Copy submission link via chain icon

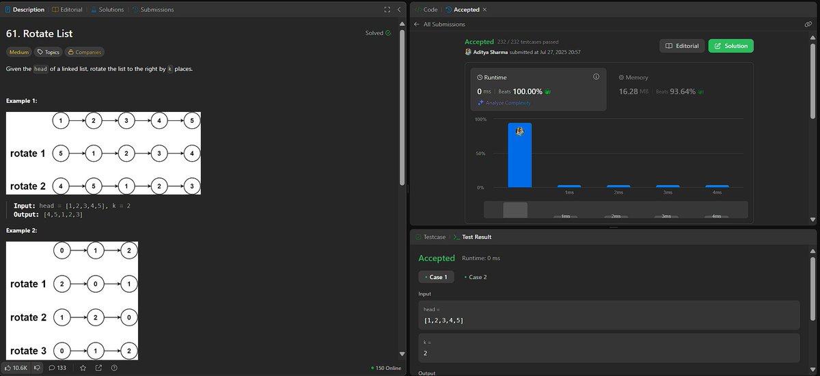(x=808, y=24)
